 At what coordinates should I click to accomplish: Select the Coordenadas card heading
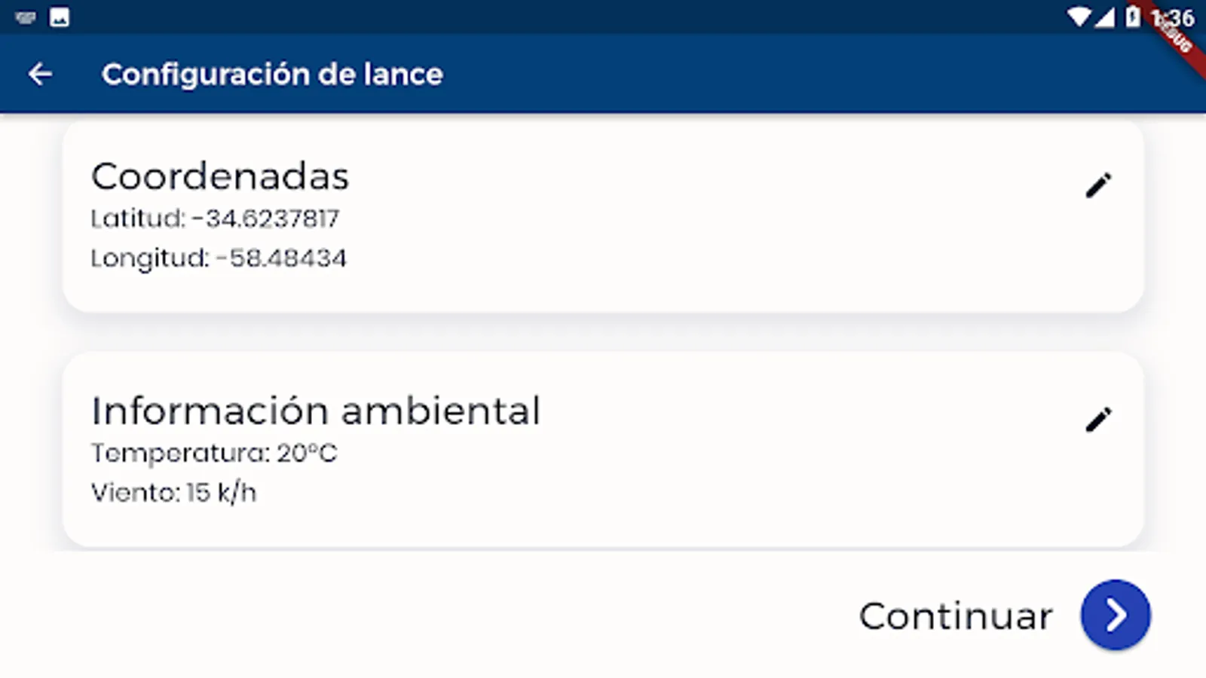[x=219, y=177]
